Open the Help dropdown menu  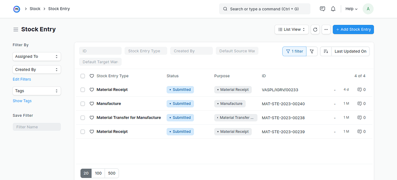[x=351, y=9]
